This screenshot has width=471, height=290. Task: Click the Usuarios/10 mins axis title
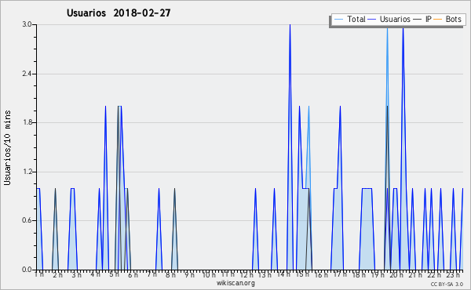pos(7,147)
